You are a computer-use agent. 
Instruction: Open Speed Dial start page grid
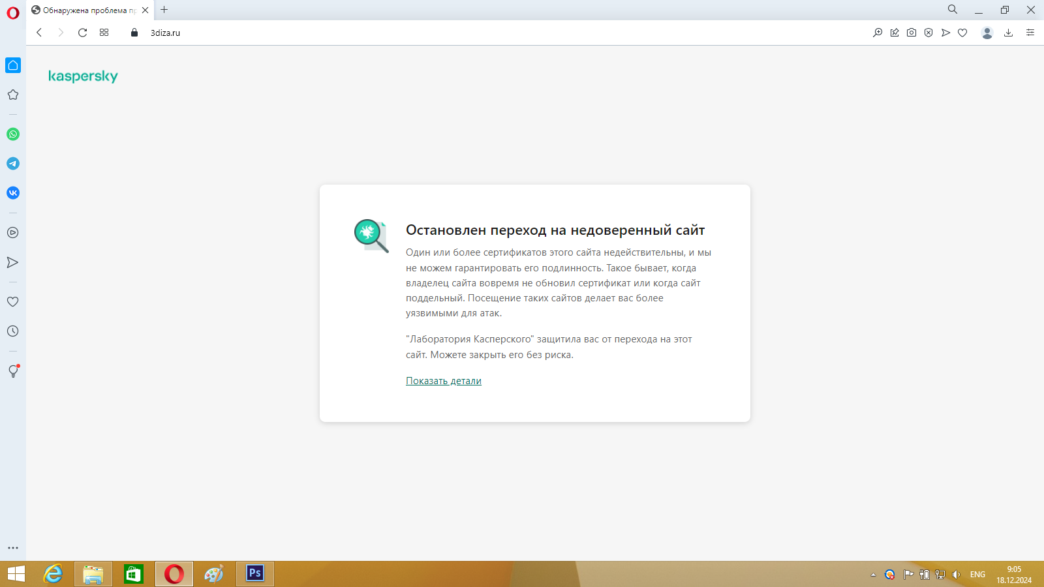[x=104, y=33]
